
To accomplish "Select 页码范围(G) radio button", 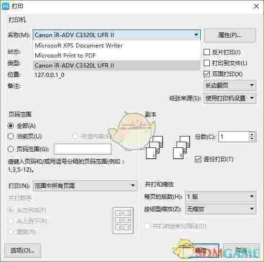I will tap(10, 149).
